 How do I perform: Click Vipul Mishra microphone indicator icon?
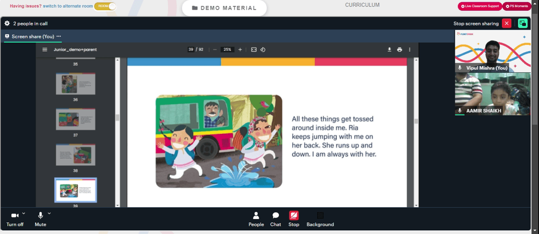460,68
